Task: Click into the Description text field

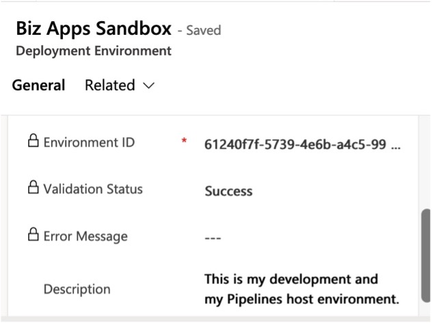Action: (x=301, y=289)
